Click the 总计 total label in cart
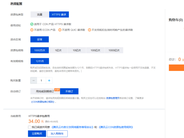Image resolution: width=184 pixels, height=138 pixels. click(x=172, y=59)
